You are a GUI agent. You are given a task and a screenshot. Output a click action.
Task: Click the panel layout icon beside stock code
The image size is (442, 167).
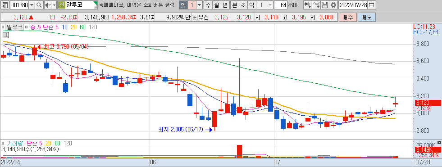5,5
